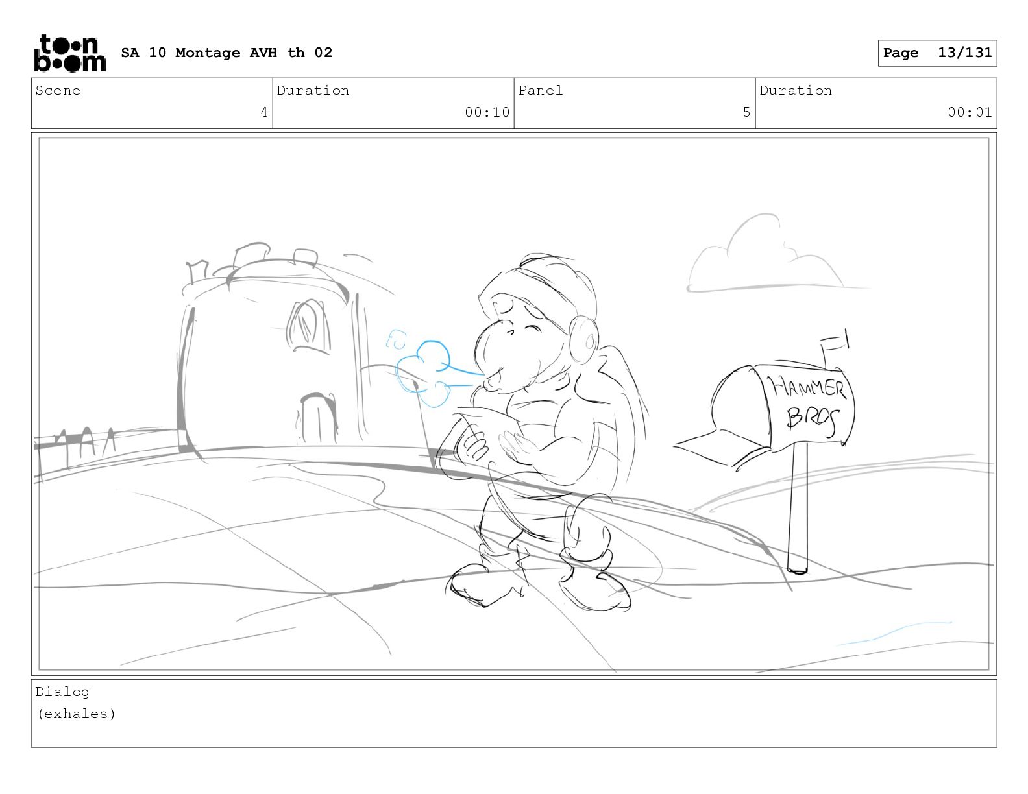Click the scene duration value '00:10'

(487, 113)
